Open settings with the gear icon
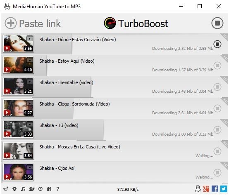This screenshot has height=195, width=229. point(14,189)
